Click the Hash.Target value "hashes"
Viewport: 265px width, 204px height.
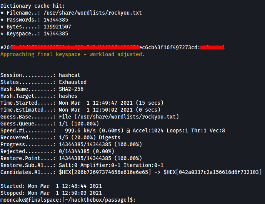tap(68, 96)
